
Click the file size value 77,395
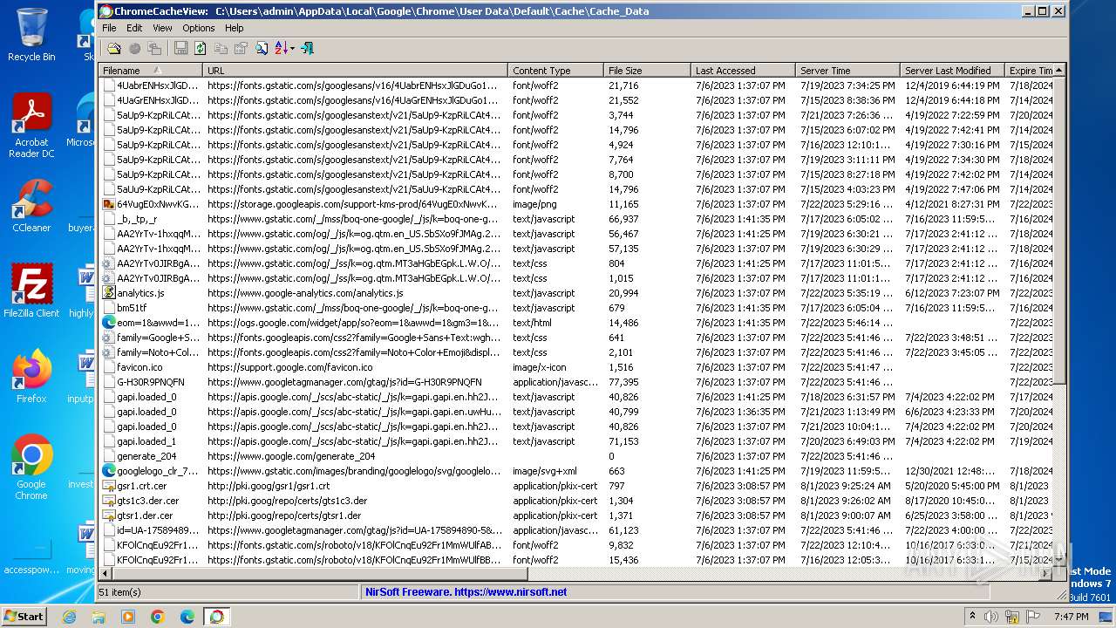[x=623, y=382]
